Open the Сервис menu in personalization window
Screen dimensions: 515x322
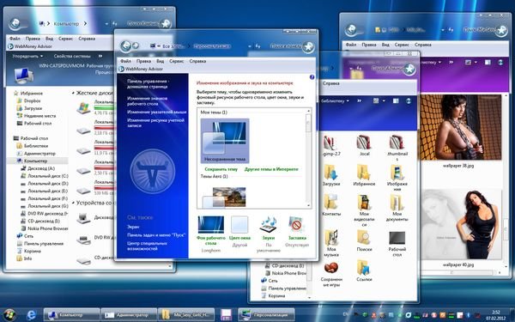(176, 61)
